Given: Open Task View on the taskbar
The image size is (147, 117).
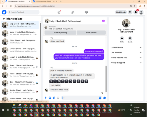Looking at the screenshot, I should pos(8,110).
